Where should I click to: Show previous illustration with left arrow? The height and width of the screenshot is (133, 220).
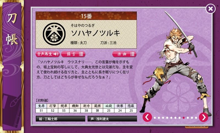(147, 117)
